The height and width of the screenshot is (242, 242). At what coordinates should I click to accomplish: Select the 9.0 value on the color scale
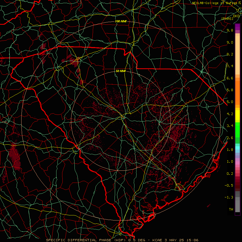click(230, 42)
